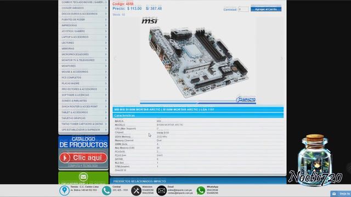Click the DDR4 Memory specification row
Image resolution: width=351 pixels, height=197 pixels.
(x=198, y=136)
